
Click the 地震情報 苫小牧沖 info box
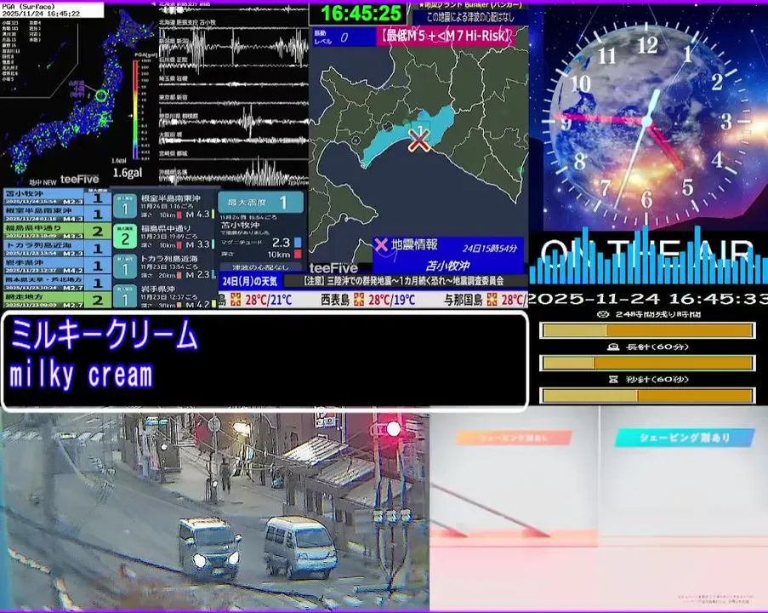448,255
